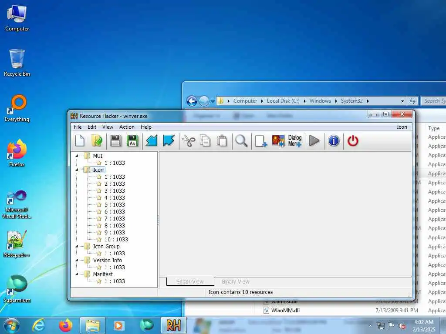The height and width of the screenshot is (334, 446).
Task: Select icon resource 1 : 1033 under Icon
Action: tap(115, 177)
